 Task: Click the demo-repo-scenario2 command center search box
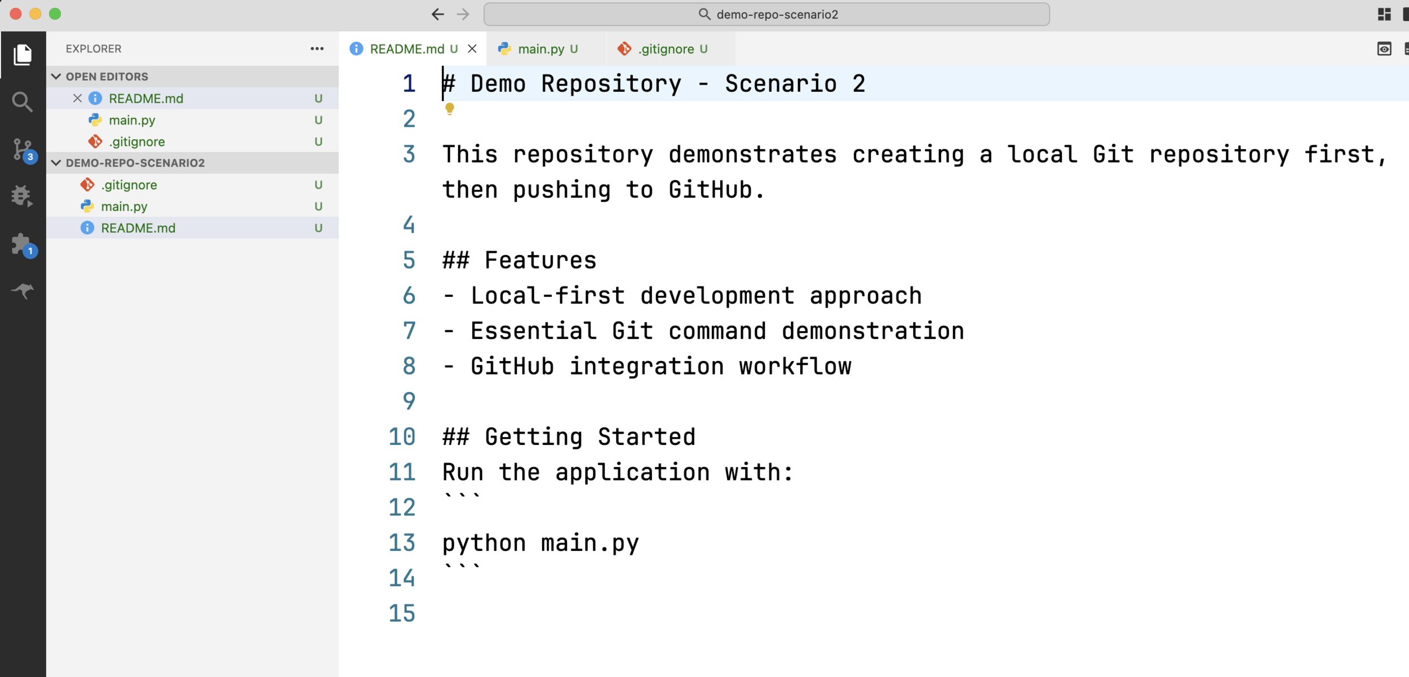tap(766, 15)
